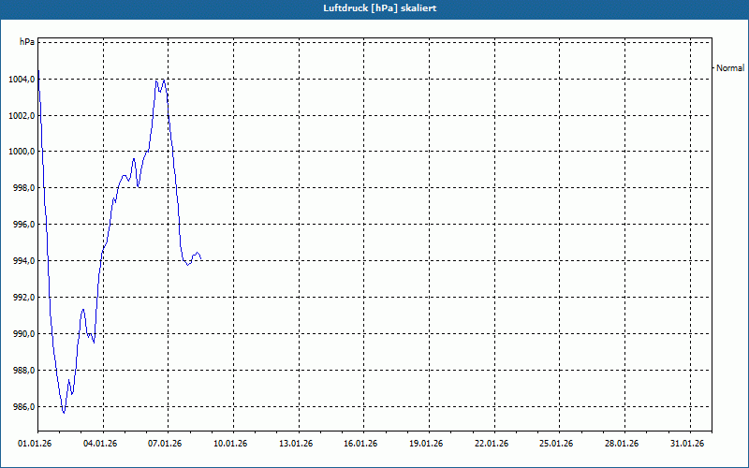This screenshot has height=468, width=749.
Task: Select the '998,0' y-axis value
Action: tap(23, 188)
